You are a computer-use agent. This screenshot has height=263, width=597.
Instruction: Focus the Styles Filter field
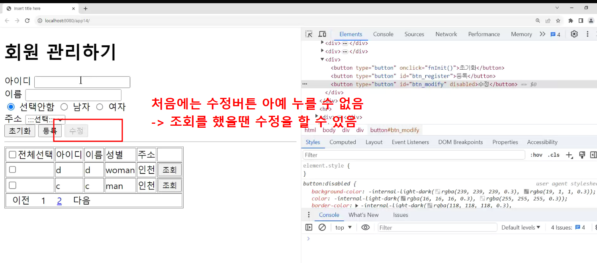(x=414, y=155)
